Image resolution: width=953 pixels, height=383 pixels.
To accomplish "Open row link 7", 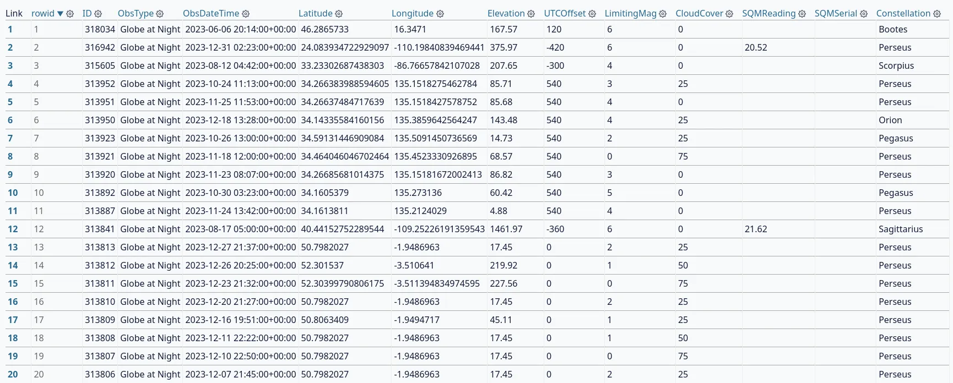I will tap(10, 138).
